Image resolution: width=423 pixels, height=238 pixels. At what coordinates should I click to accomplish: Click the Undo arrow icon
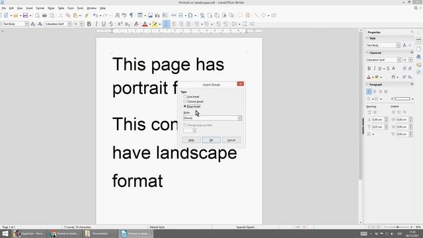click(x=95, y=15)
